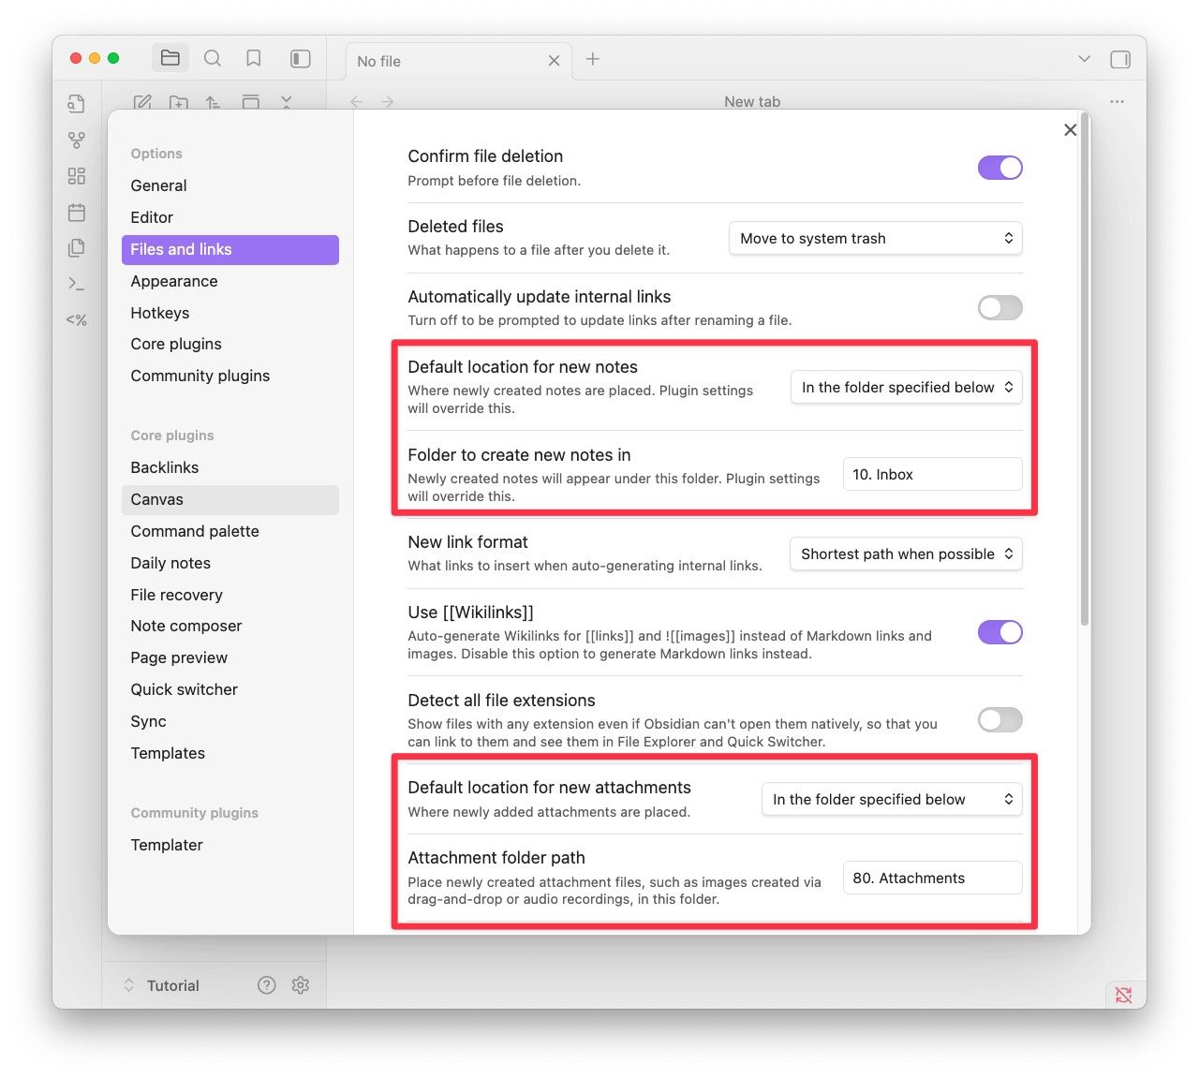This screenshot has width=1199, height=1078.
Task: Open Sync plugin settings
Action: (230, 721)
